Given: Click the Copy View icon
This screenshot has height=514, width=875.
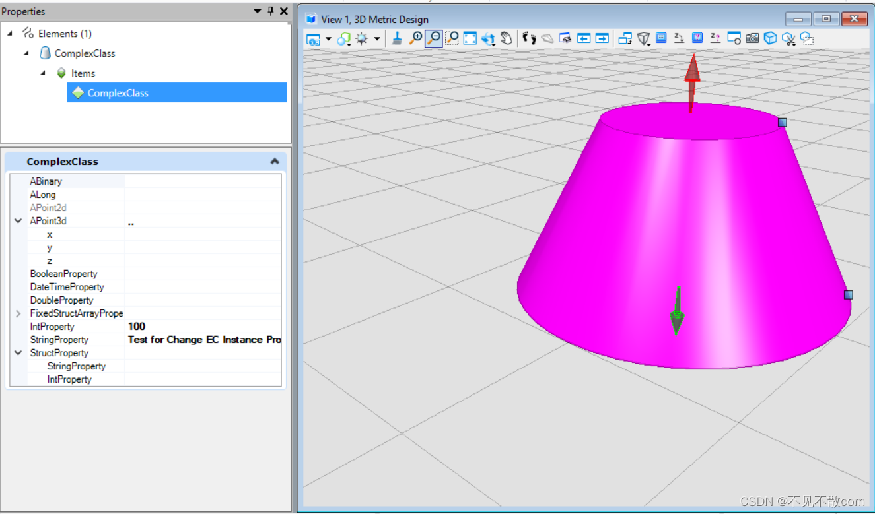Looking at the screenshot, I should 625,38.
